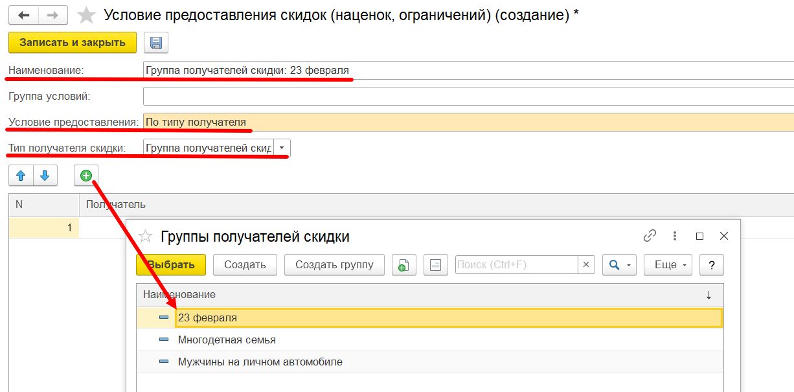Open the Тип получателя скидки dropdown
794x392 pixels.
coord(282,148)
